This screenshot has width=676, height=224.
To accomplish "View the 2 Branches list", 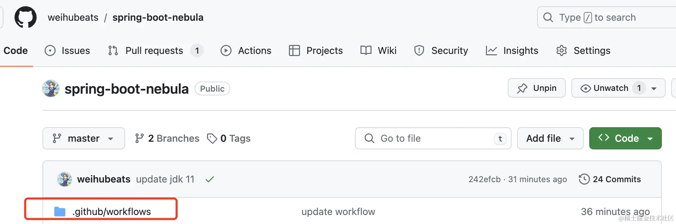I will point(167,138).
